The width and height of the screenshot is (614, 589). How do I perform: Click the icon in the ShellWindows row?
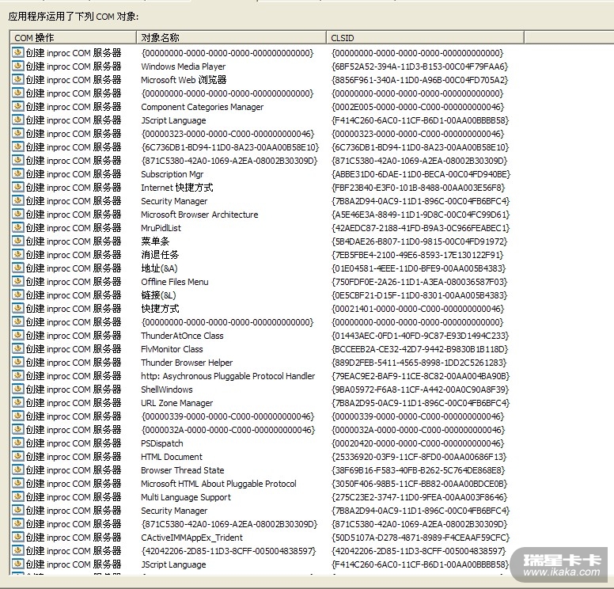click(x=18, y=389)
